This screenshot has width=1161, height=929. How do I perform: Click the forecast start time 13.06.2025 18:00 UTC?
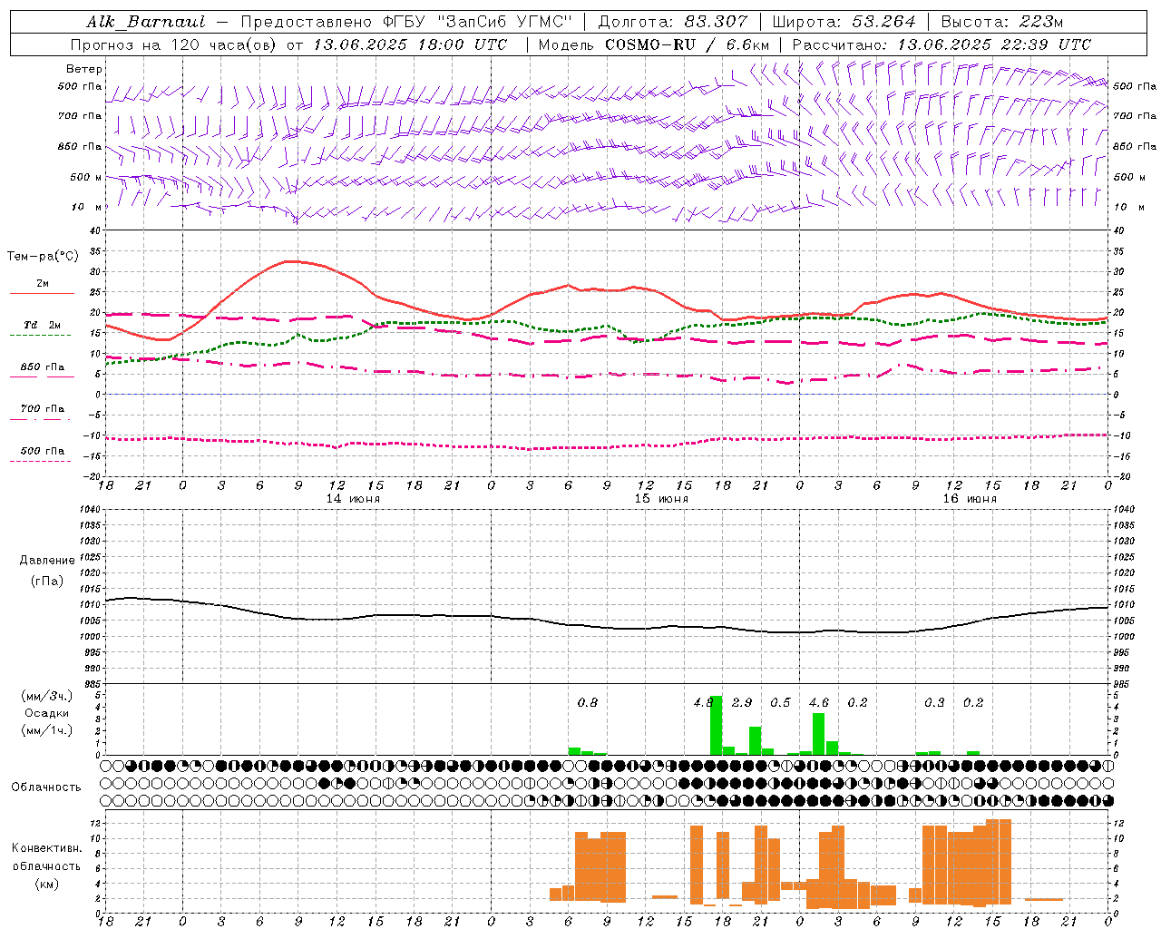point(411,44)
